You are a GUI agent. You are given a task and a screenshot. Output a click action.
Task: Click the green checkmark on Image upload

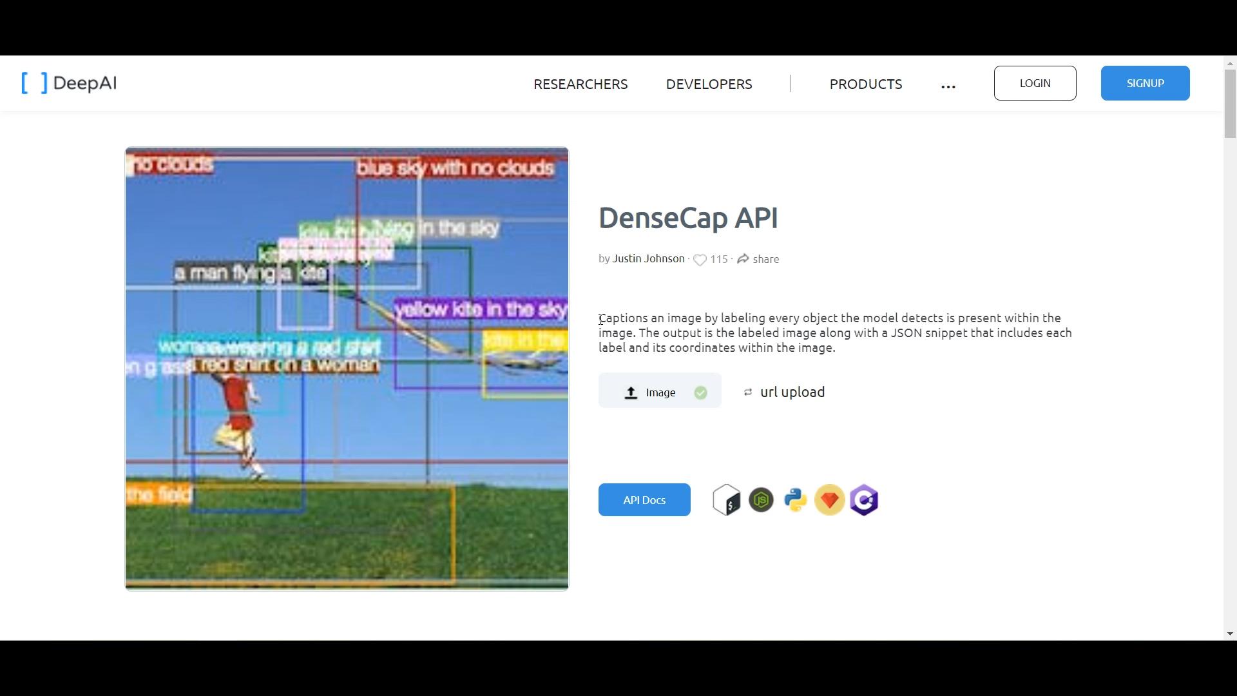[700, 392]
